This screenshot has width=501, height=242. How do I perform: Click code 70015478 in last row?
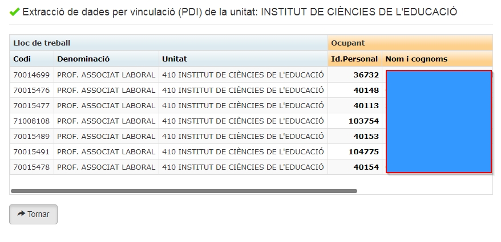click(x=32, y=167)
